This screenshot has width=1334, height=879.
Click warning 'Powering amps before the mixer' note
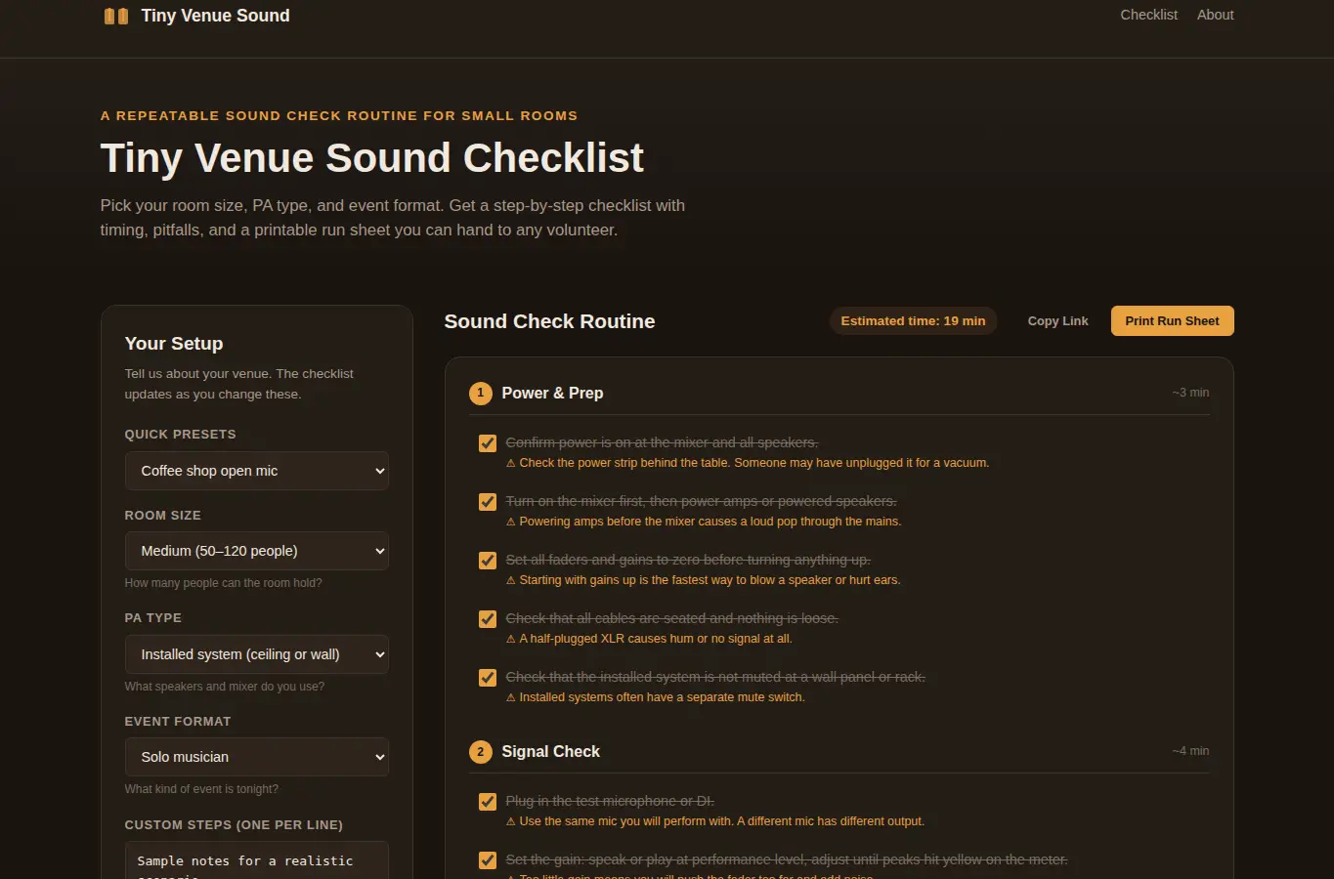click(704, 522)
